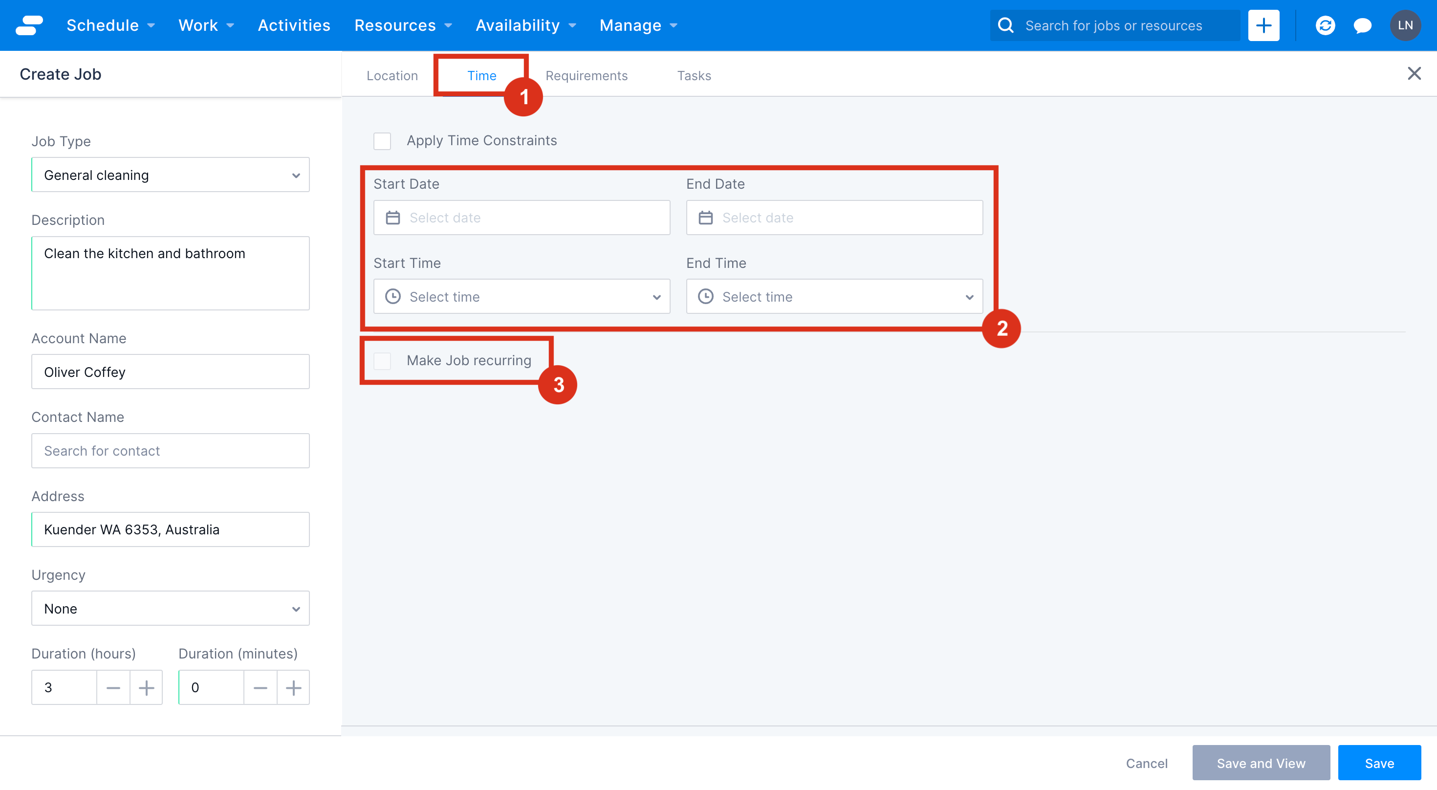The height and width of the screenshot is (790, 1437).
Task: Open the Start Date calendar icon
Action: pos(393,218)
